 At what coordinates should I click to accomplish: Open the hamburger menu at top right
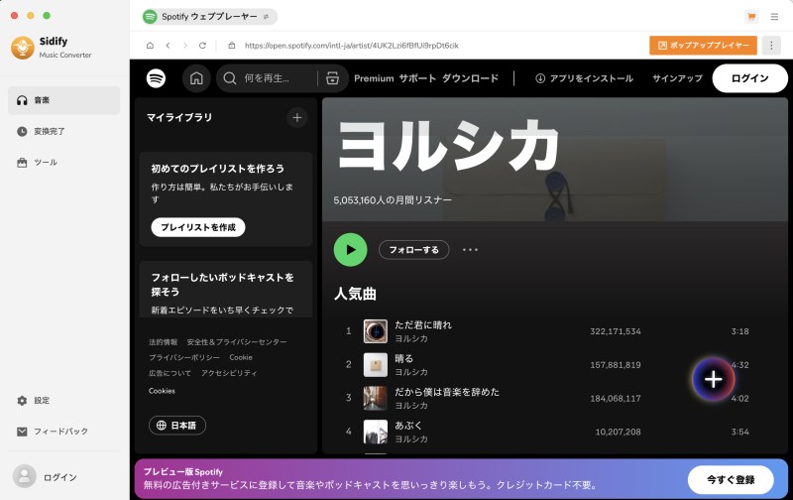(x=774, y=17)
